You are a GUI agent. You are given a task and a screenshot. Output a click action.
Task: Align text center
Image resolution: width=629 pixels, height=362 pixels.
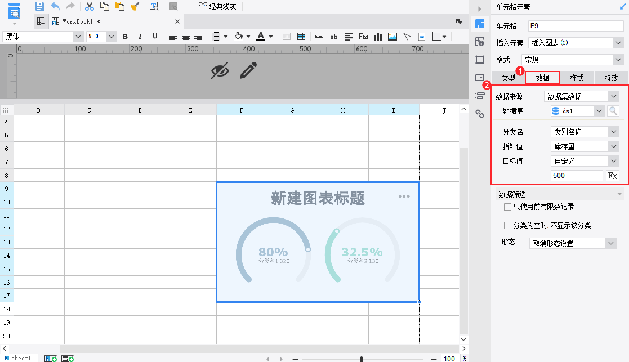185,37
